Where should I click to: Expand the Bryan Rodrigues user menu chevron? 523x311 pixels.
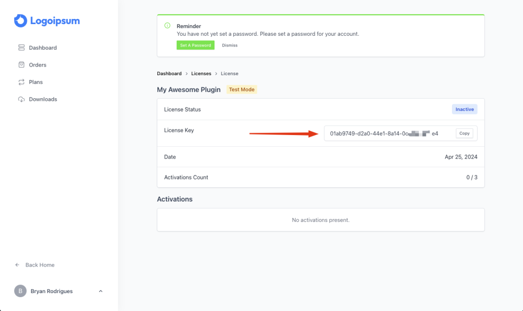click(x=101, y=291)
